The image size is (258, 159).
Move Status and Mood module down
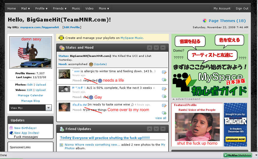[x=156, y=48]
